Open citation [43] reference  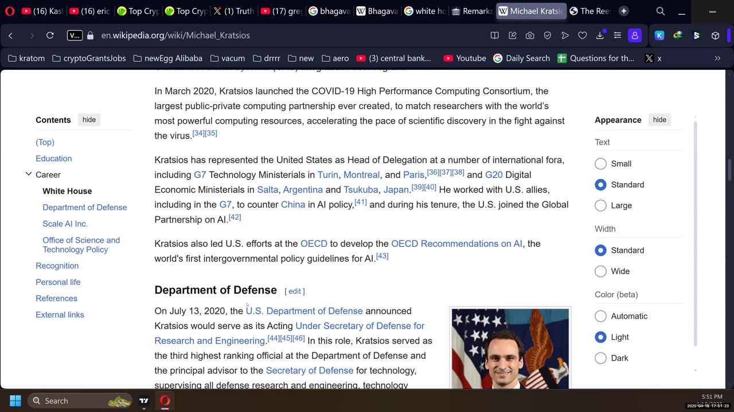(382, 256)
